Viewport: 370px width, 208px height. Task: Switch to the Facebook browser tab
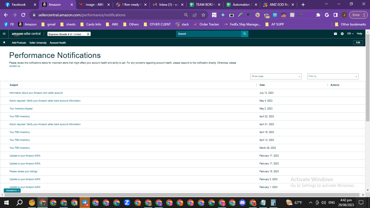(20, 5)
